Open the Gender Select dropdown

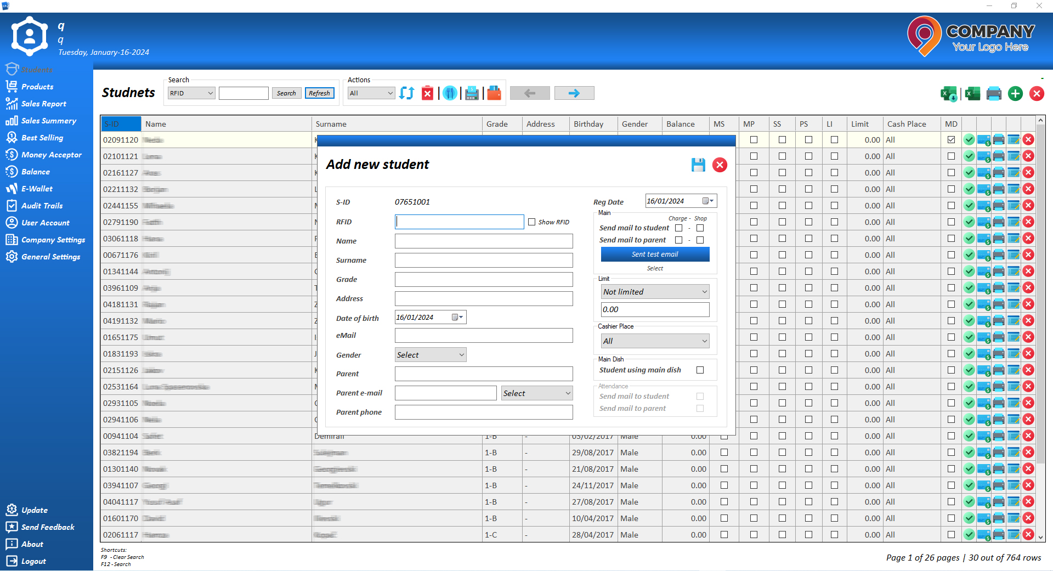coord(430,355)
